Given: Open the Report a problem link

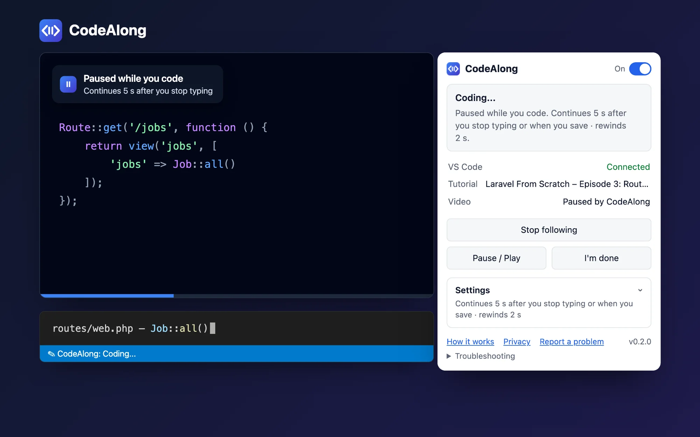Looking at the screenshot, I should [572, 342].
